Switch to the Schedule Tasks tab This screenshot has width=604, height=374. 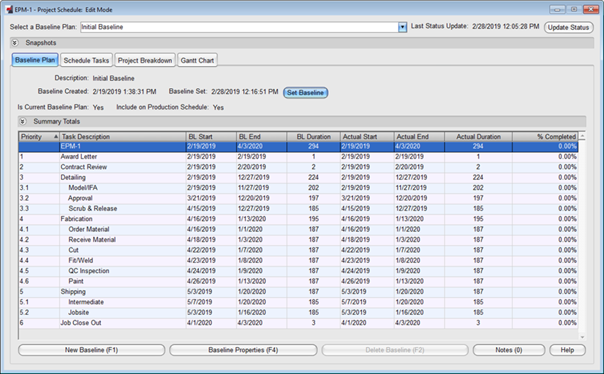tap(86, 60)
